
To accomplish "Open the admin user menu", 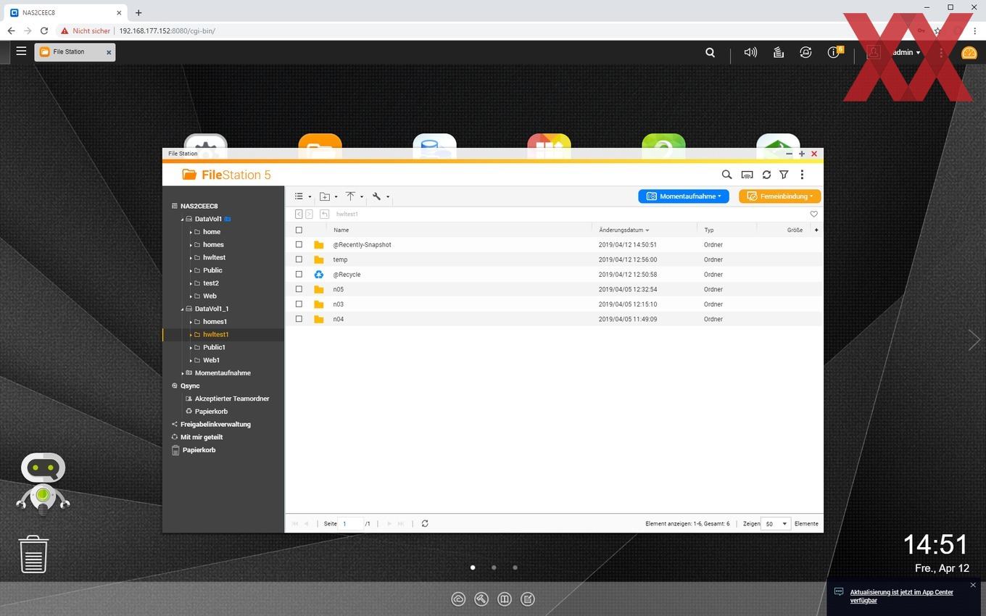I will (x=906, y=52).
